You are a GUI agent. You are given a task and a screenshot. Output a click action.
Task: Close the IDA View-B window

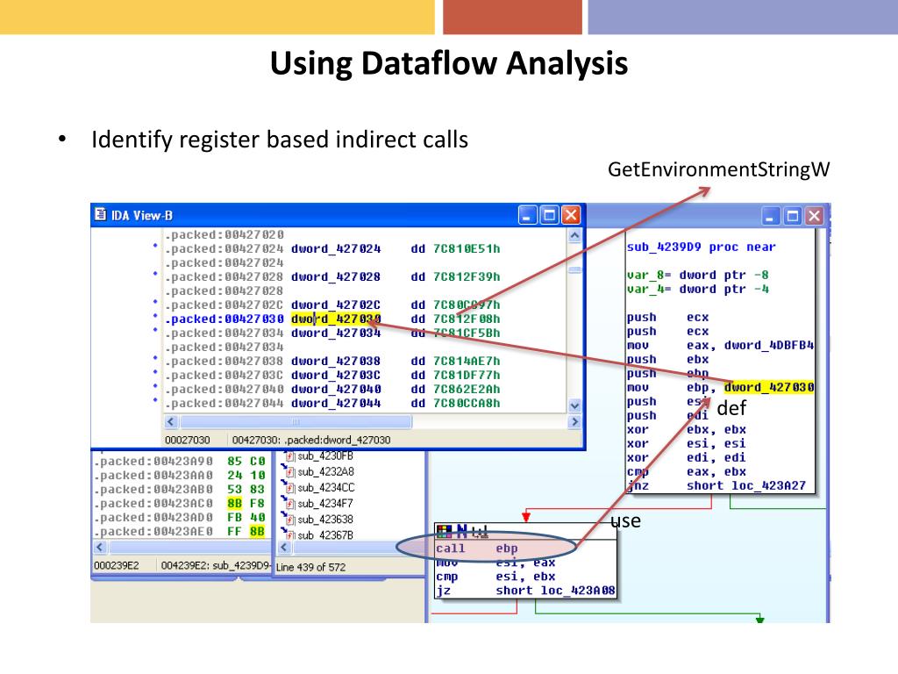571,216
